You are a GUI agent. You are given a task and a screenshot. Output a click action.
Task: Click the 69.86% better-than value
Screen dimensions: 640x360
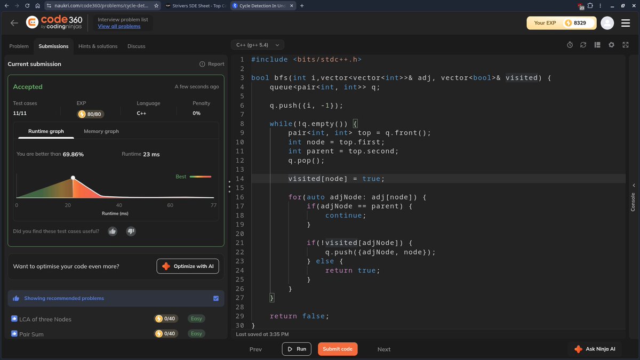73,154
